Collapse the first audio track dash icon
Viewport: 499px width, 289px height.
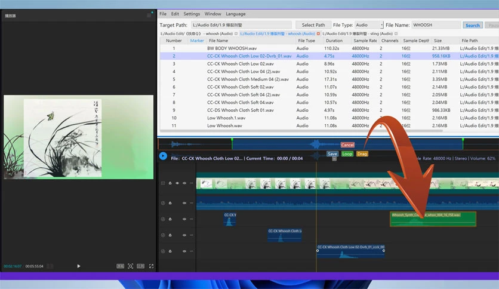[x=191, y=203]
